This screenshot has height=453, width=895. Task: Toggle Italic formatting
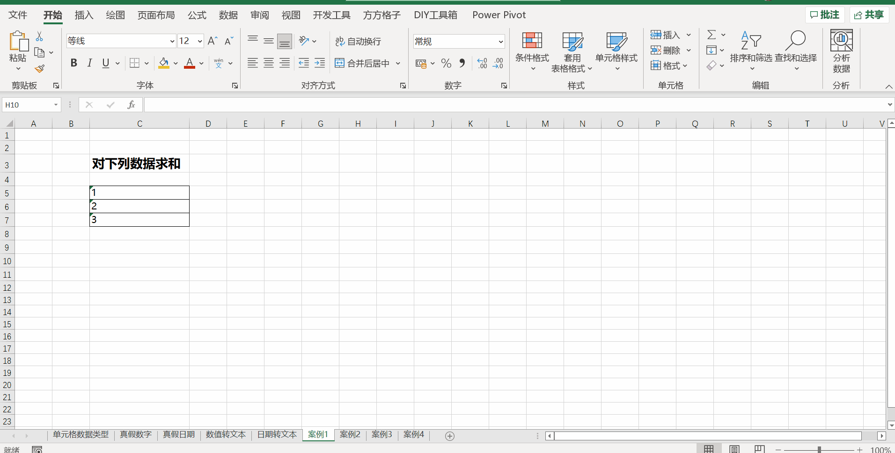coord(89,63)
